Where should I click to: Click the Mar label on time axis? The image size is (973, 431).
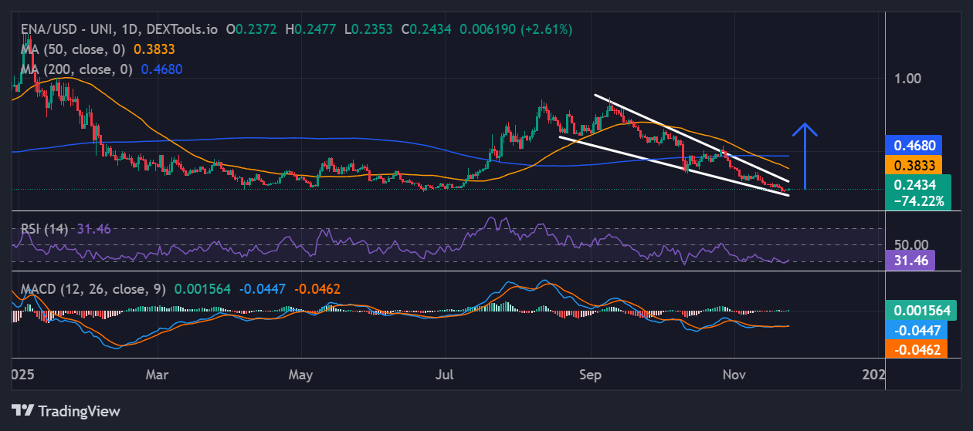[x=157, y=374]
